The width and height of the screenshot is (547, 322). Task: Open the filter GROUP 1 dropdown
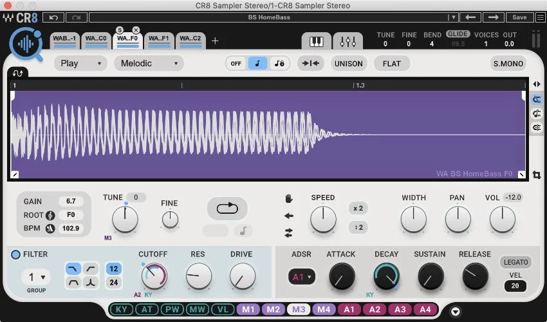pos(36,278)
